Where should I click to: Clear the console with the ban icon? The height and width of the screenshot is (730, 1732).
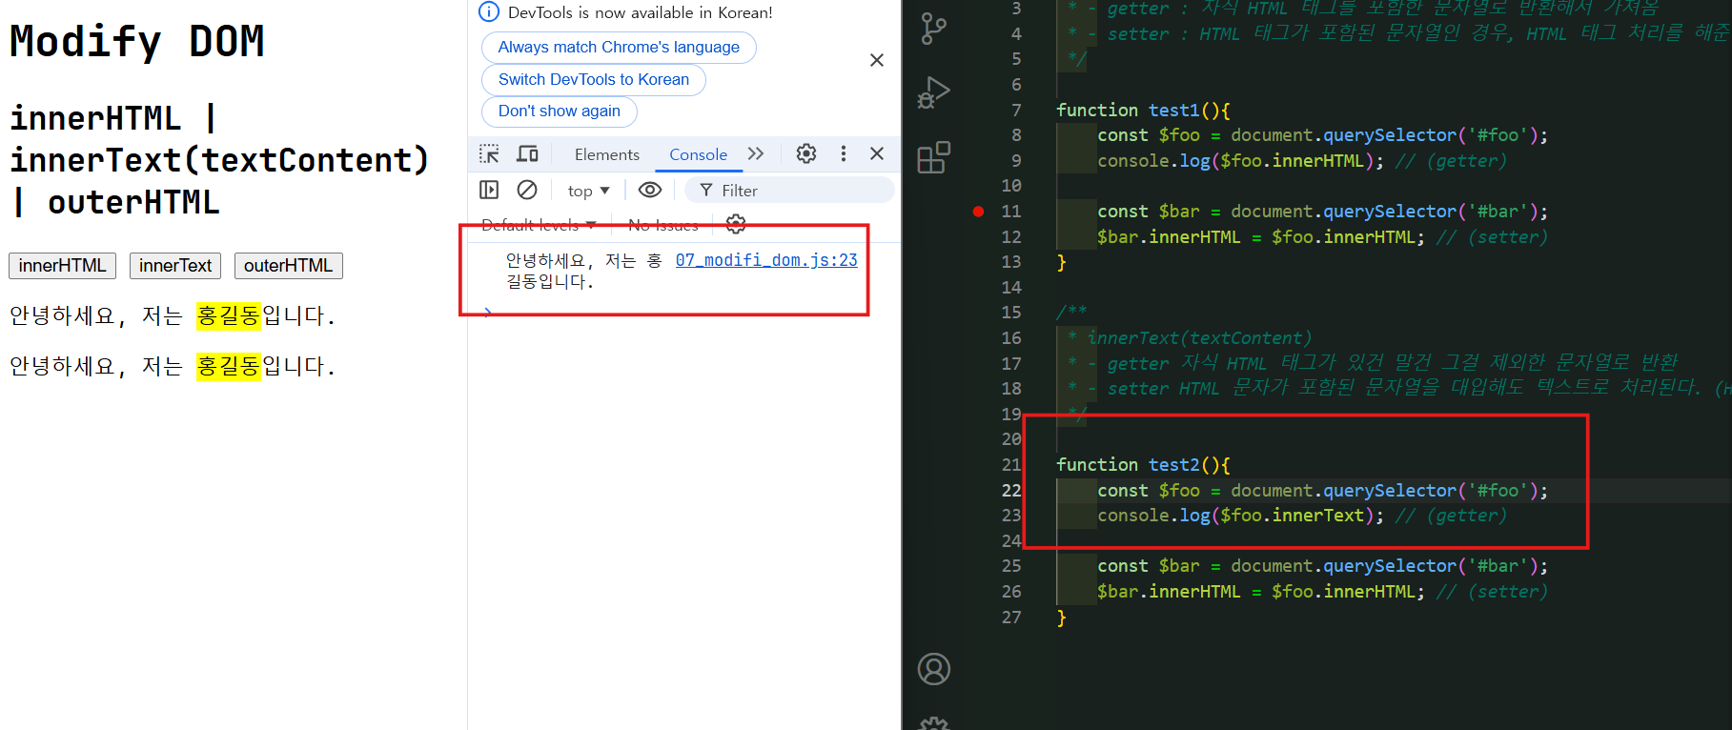tap(527, 190)
